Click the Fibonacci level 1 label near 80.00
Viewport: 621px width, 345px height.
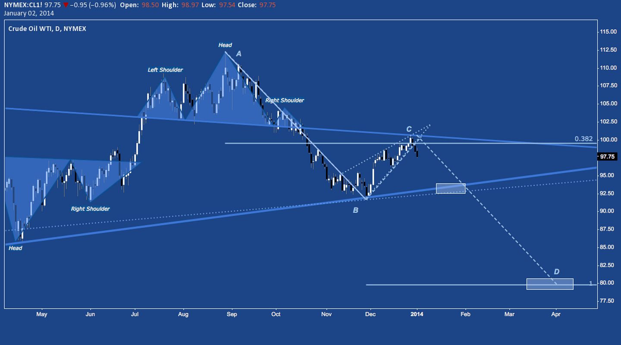tap(591, 283)
